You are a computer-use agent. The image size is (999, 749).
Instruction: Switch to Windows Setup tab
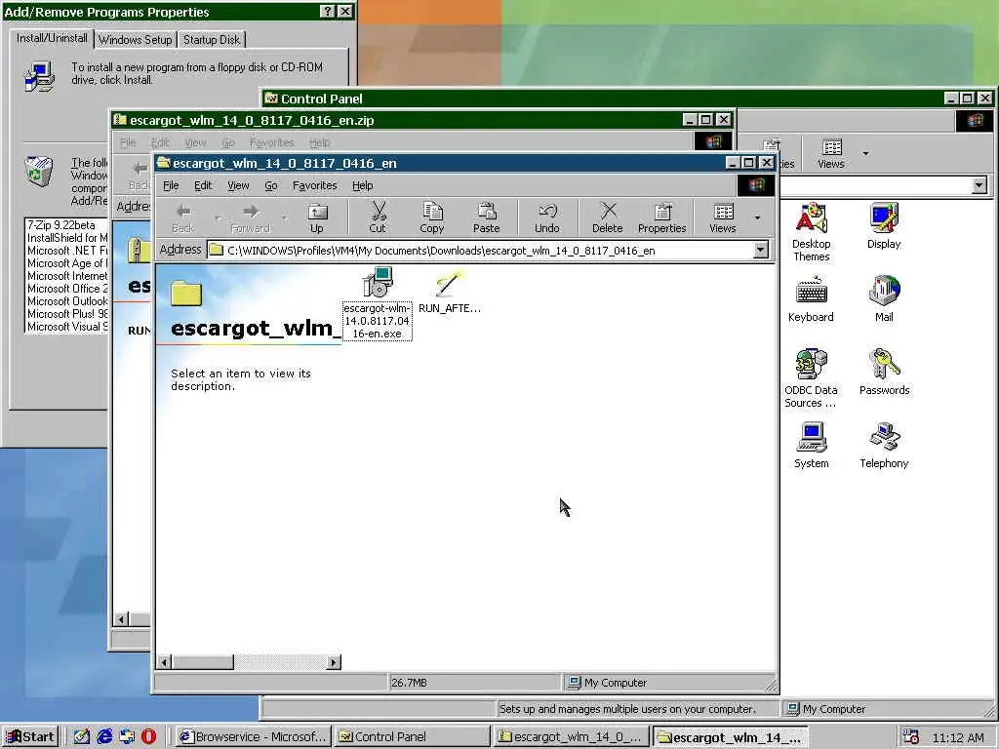(x=135, y=39)
